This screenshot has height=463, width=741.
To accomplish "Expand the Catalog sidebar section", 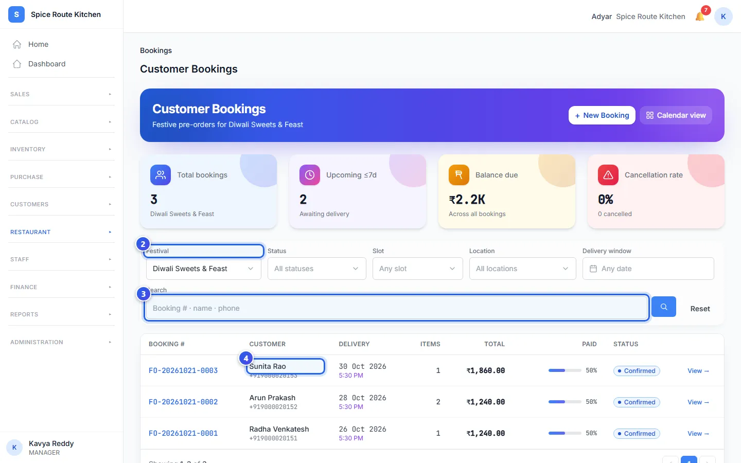I will [x=61, y=122].
